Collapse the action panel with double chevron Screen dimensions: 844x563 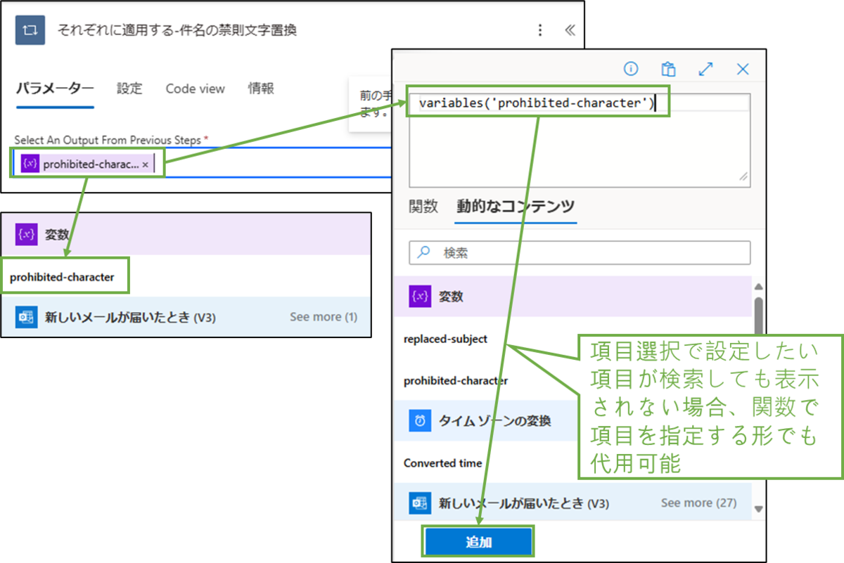click(570, 30)
